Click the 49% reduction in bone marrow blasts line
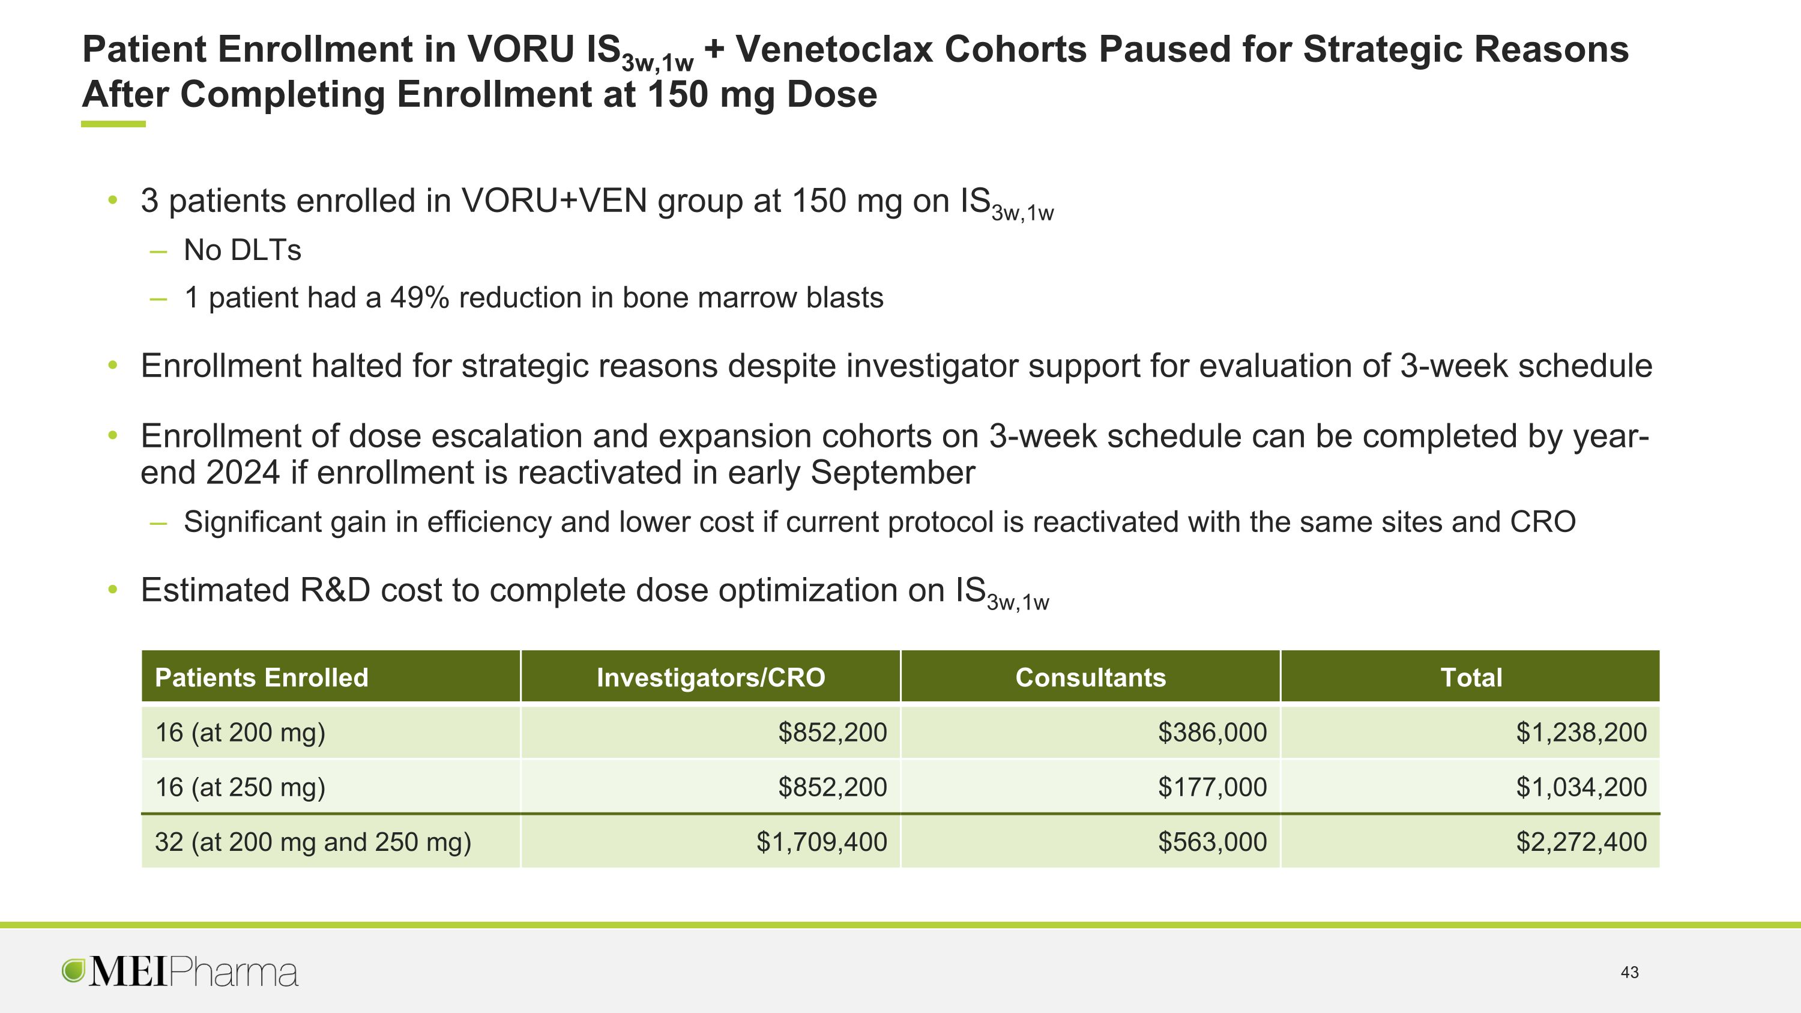Screen dimensions: 1801x1013 [x=534, y=298]
